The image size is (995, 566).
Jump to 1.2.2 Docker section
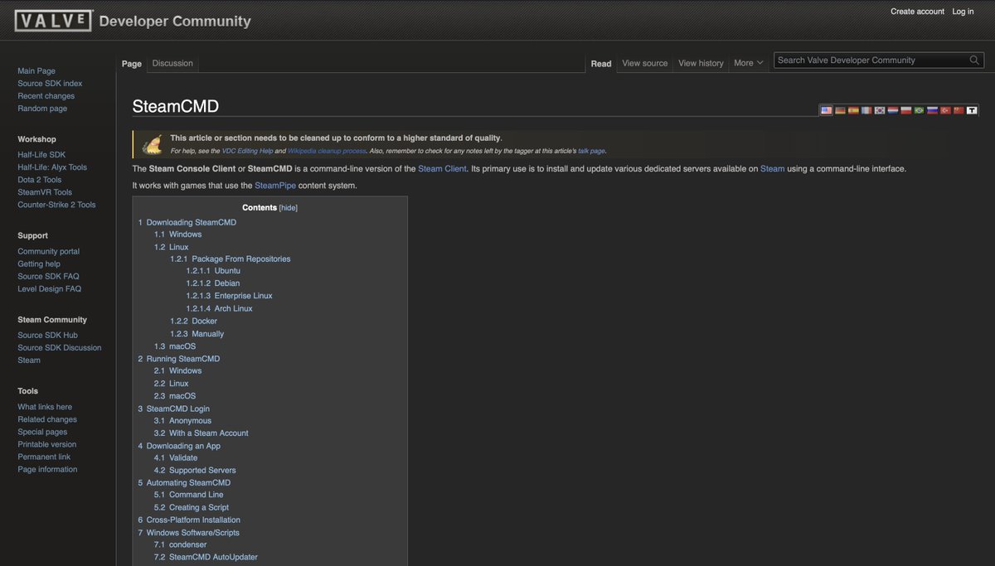tap(193, 321)
